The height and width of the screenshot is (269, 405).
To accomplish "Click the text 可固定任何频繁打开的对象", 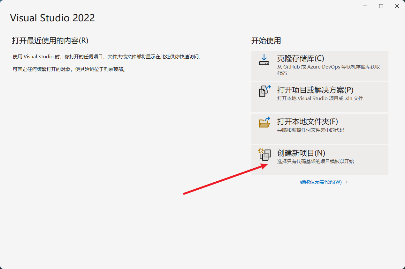I will [x=69, y=69].
